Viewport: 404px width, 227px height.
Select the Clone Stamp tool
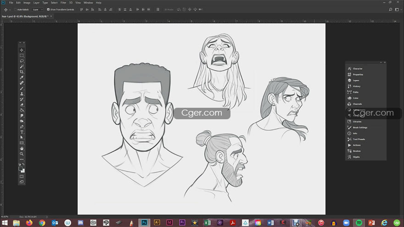pos(22,94)
